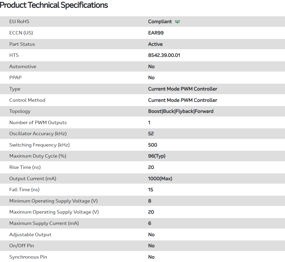Click the Number of PWM Outputs label

pos(38,123)
